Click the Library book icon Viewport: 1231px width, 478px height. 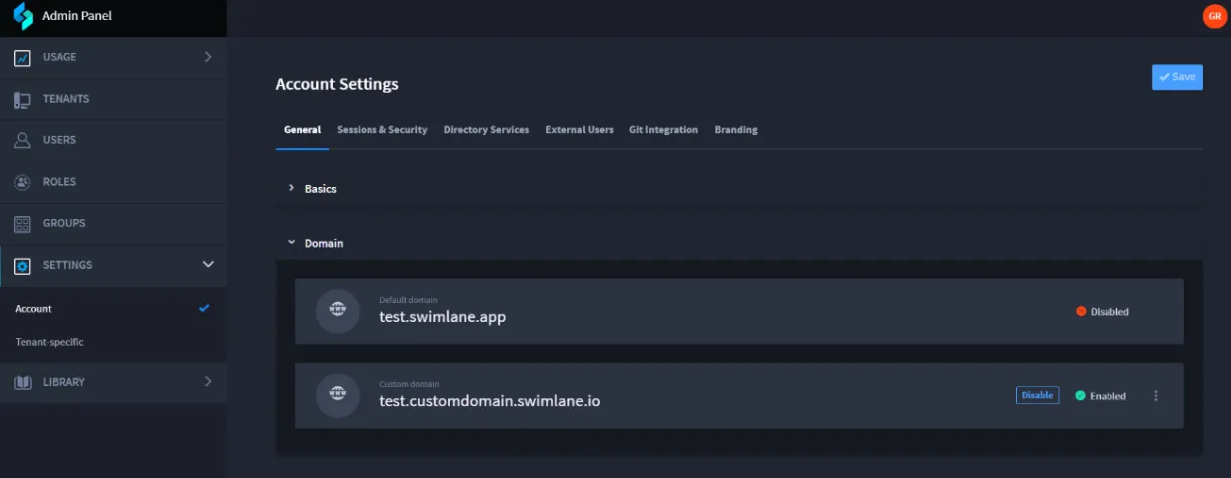(22, 382)
